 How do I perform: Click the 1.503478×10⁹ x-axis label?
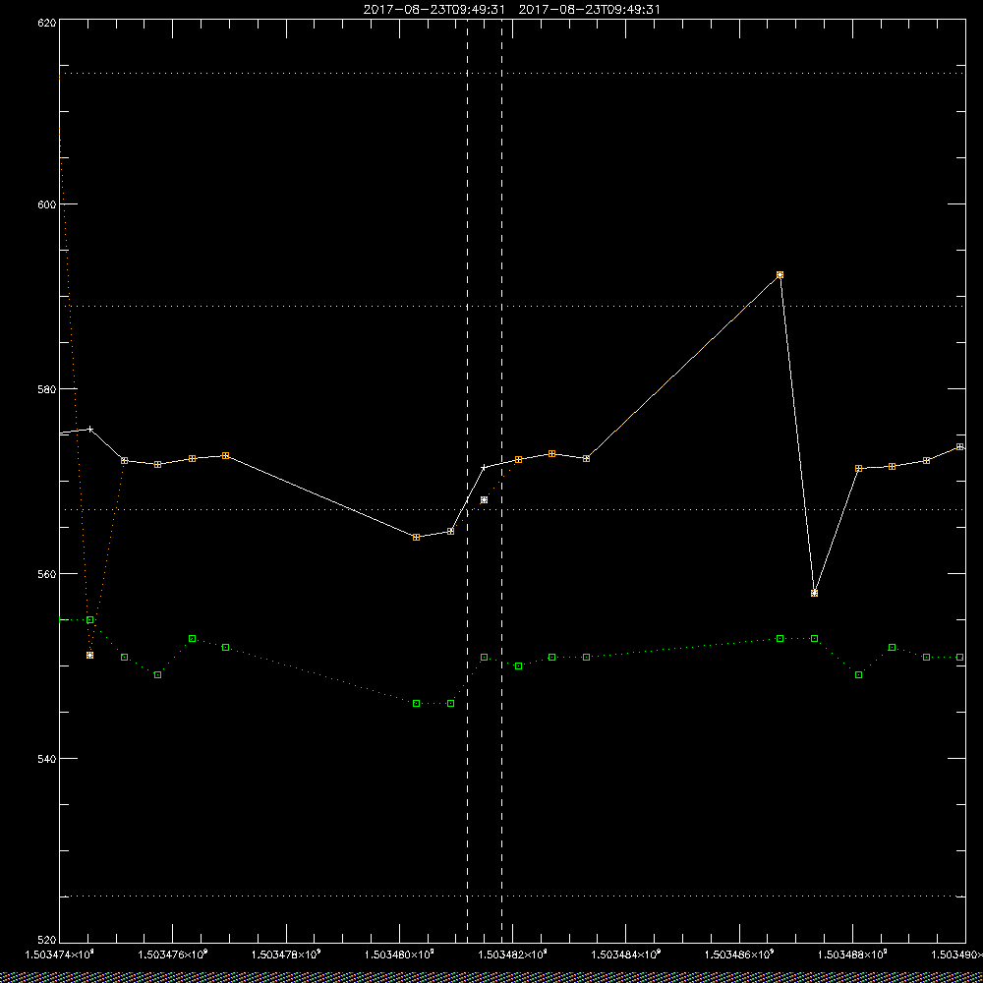point(286,954)
